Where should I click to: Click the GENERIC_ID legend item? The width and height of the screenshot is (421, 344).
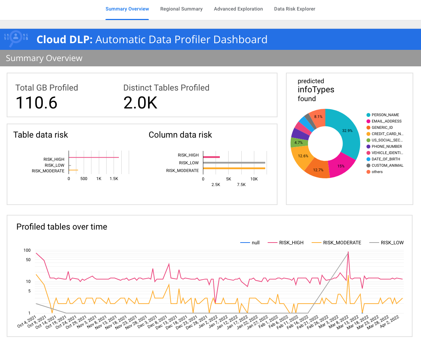click(381, 128)
